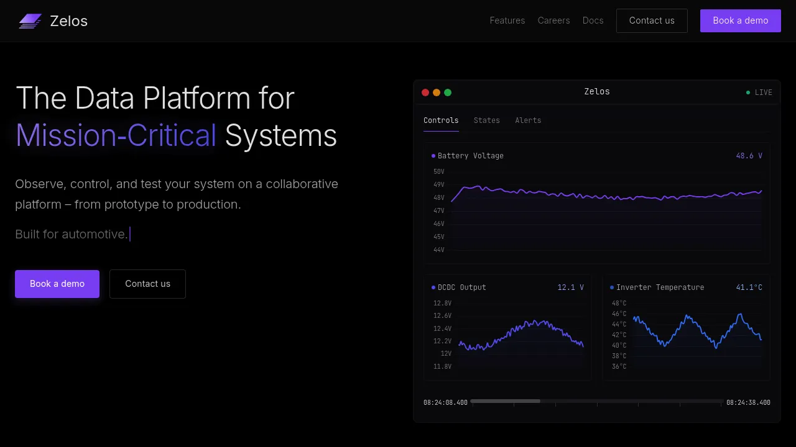Open the Docs nav link
The width and height of the screenshot is (796, 447).
(593, 20)
